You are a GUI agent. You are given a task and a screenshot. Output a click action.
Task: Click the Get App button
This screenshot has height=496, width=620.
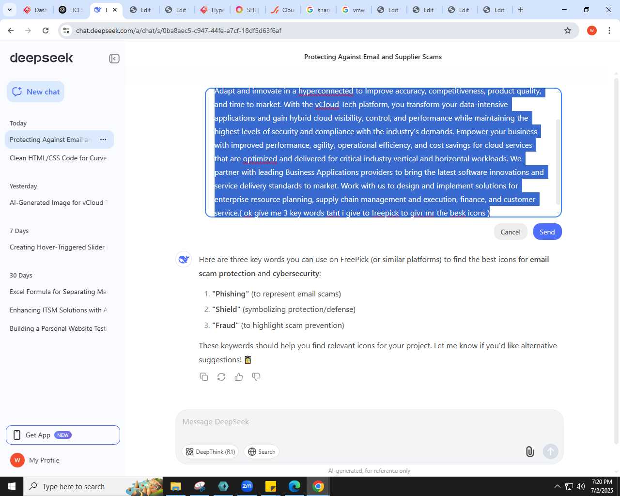pos(63,435)
